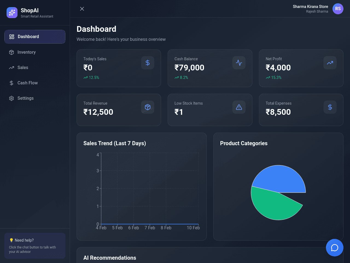Click the ₹0 today's sales value
This screenshot has width=350, height=263.
click(88, 68)
